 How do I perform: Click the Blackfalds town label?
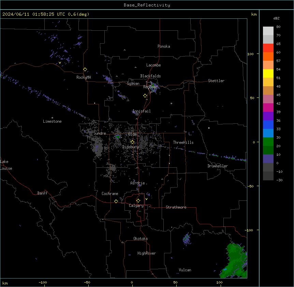pyautogui.click(x=150, y=76)
